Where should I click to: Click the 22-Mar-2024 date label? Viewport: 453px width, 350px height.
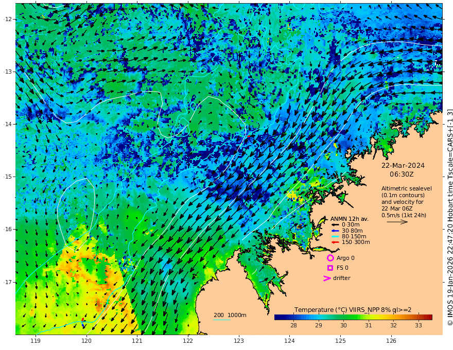(403, 165)
